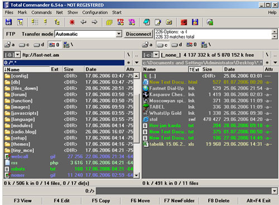Open the Configuration menu

(95, 12)
